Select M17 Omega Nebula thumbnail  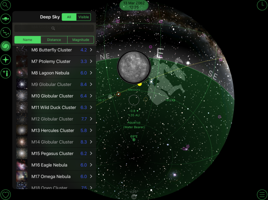(x=22, y=176)
